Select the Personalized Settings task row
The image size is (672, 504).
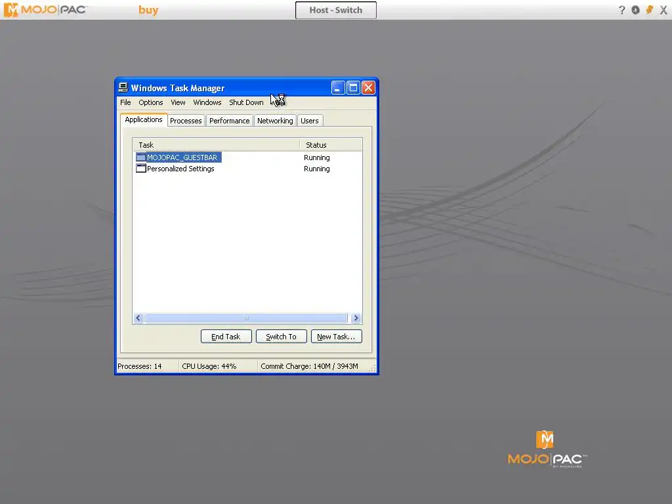click(247, 169)
